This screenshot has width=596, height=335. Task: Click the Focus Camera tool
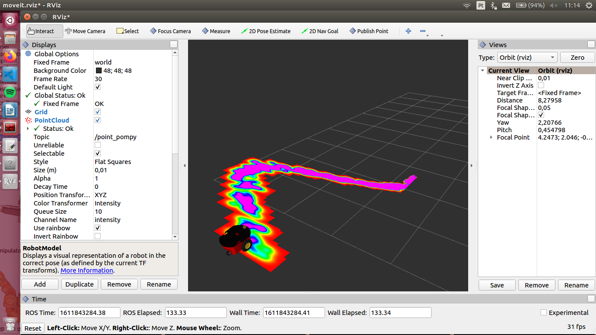[171, 31]
